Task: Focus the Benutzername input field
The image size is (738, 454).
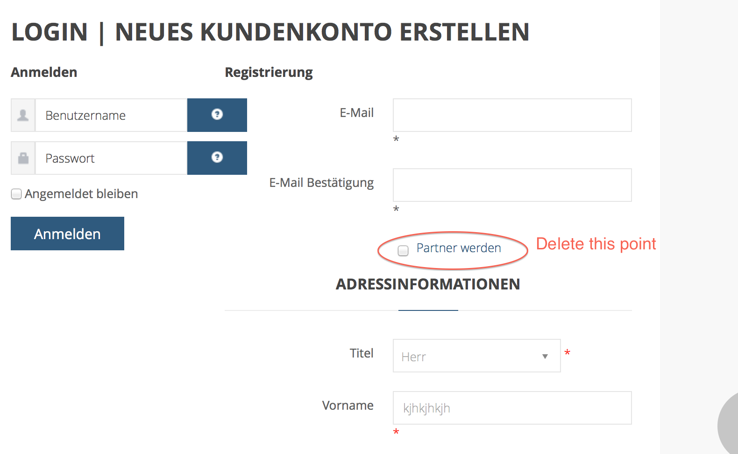Action: tap(111, 115)
